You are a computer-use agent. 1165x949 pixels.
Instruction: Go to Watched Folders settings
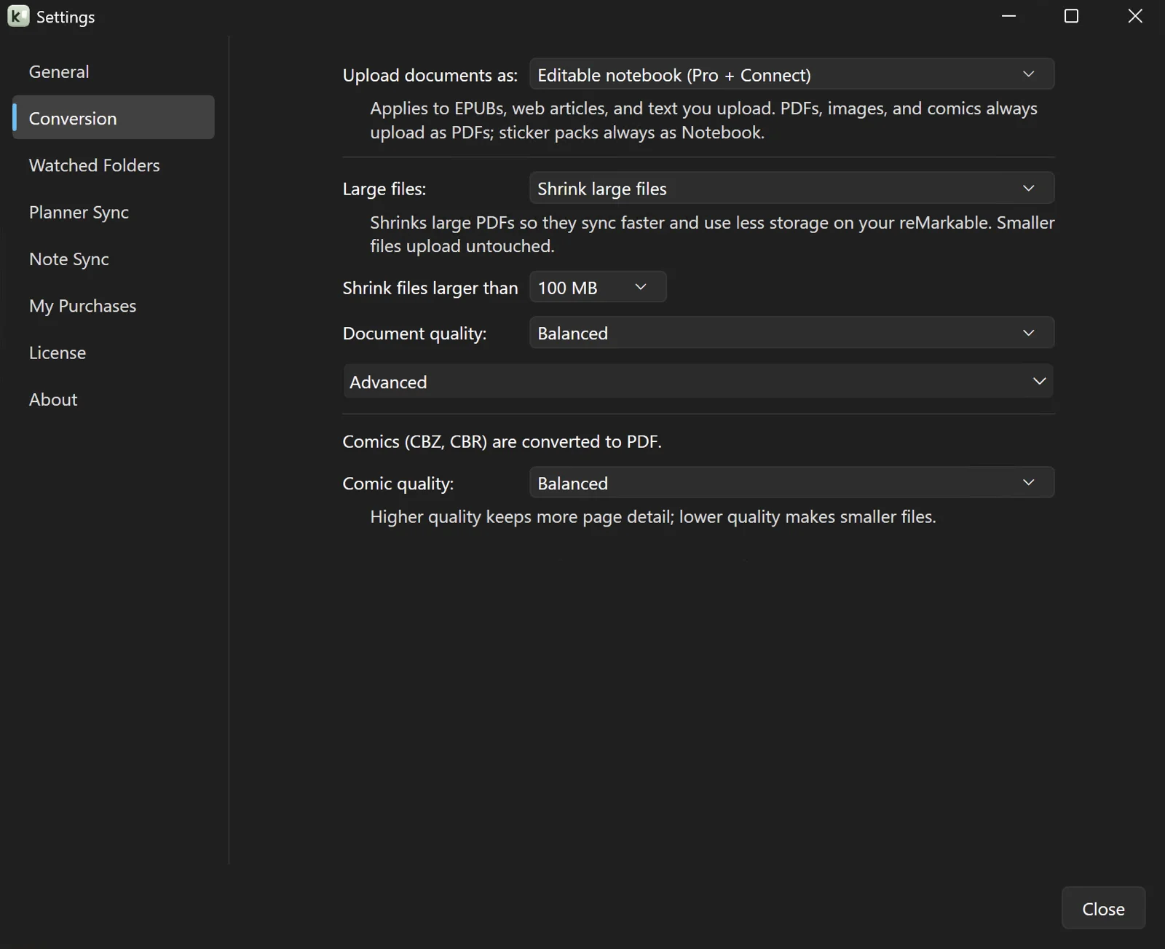[x=114, y=165]
